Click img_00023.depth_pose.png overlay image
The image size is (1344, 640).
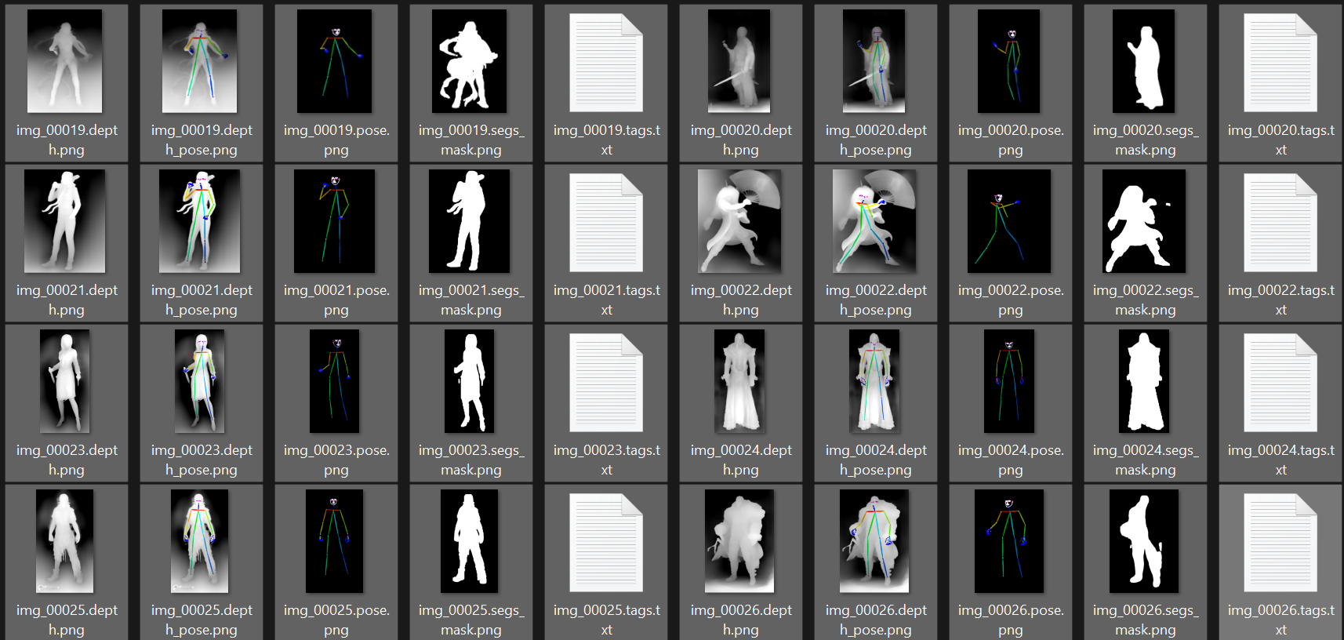200,381
